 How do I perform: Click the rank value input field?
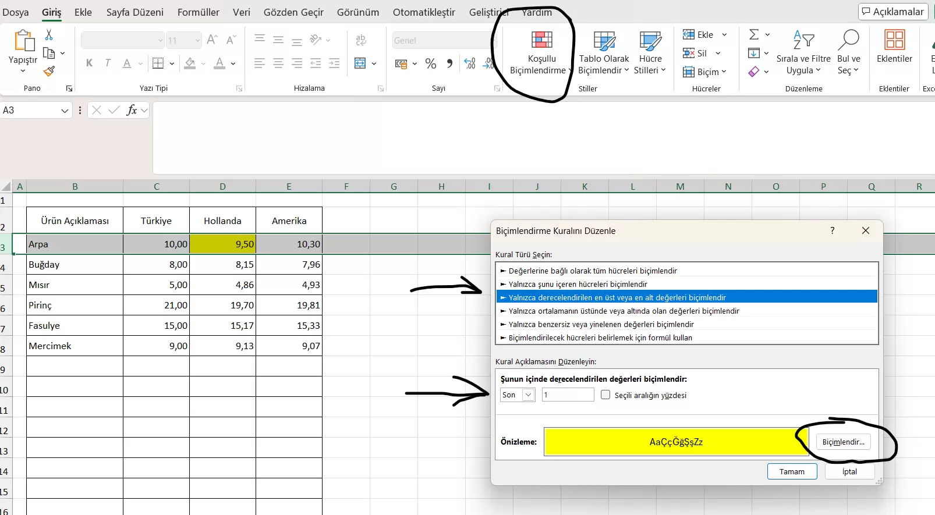[568, 395]
